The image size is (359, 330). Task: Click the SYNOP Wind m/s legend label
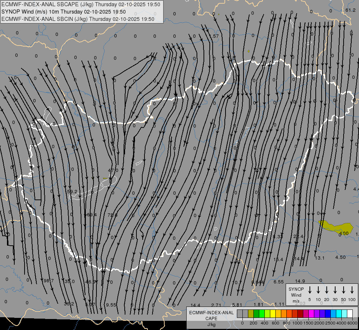(x=296, y=295)
